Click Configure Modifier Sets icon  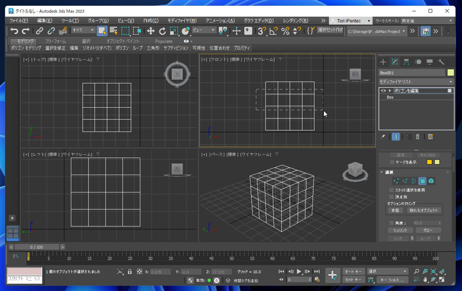click(430, 137)
